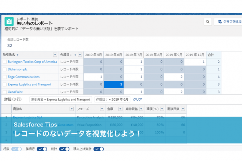Click the 2019年12月 column header
This screenshot has height=161, width=242.
(195, 55)
